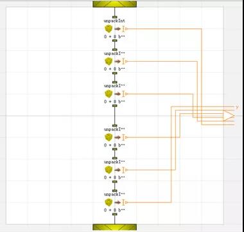Image resolution: width=244 pixels, height=232 pixels.
Task: Click the first node's brown arrow icon
Action: point(118,29)
